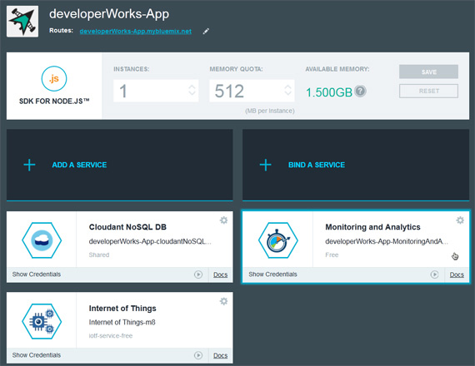Viewport: 475px width, 366px height.
Task: Open the developerWorks-App.mybluemix.net route link
Action: 135,31
